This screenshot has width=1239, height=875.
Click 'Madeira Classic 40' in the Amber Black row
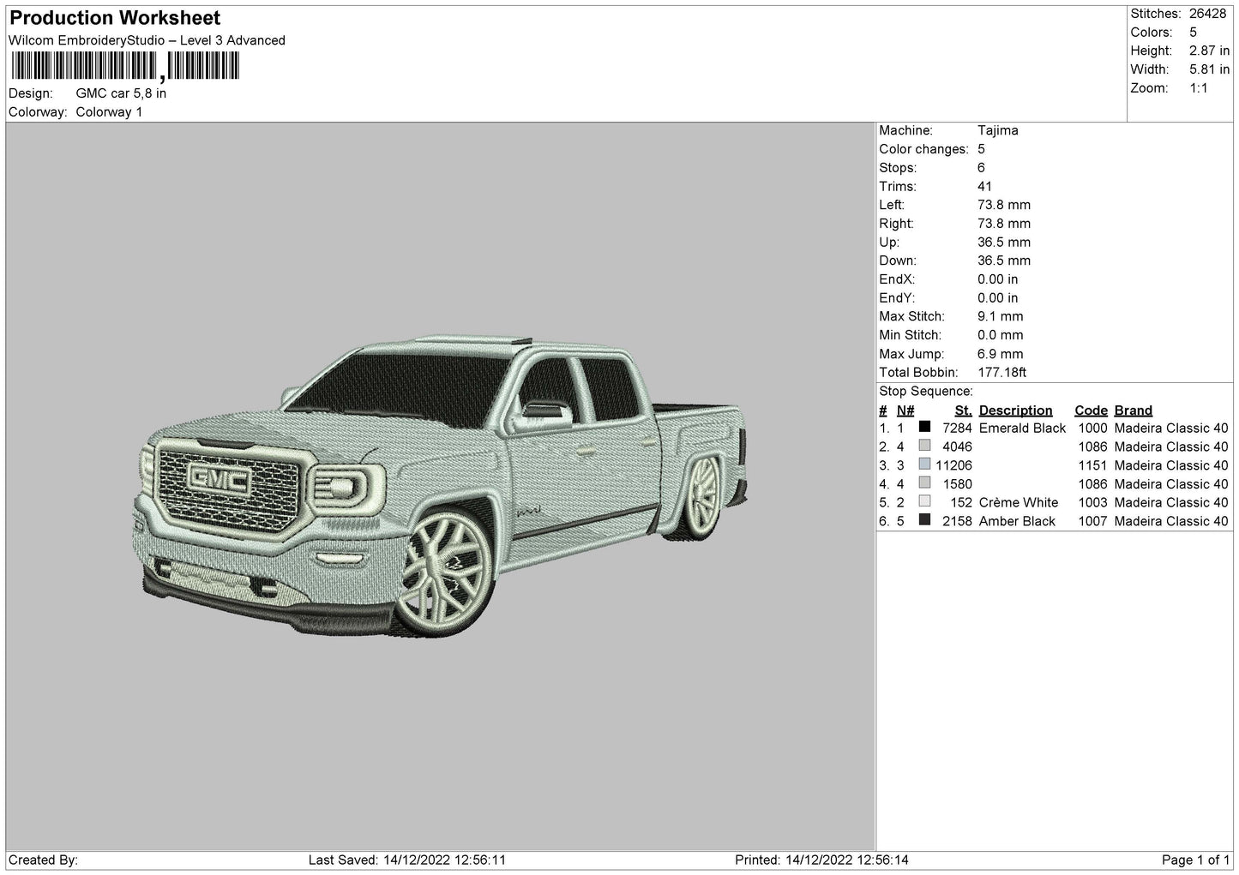point(1171,521)
